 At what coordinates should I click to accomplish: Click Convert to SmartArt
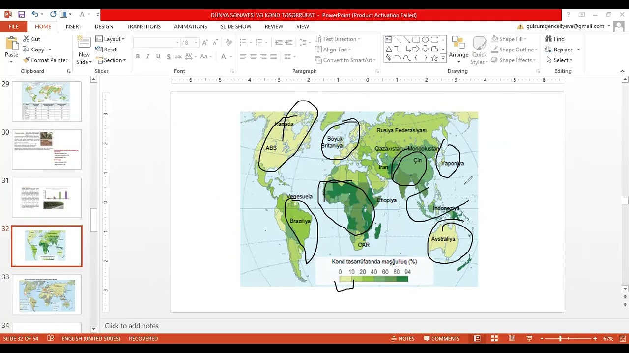[344, 60]
